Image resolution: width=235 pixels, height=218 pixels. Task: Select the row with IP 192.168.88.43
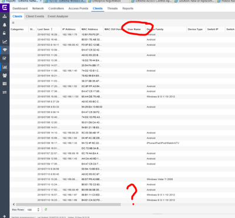click(x=122, y=45)
